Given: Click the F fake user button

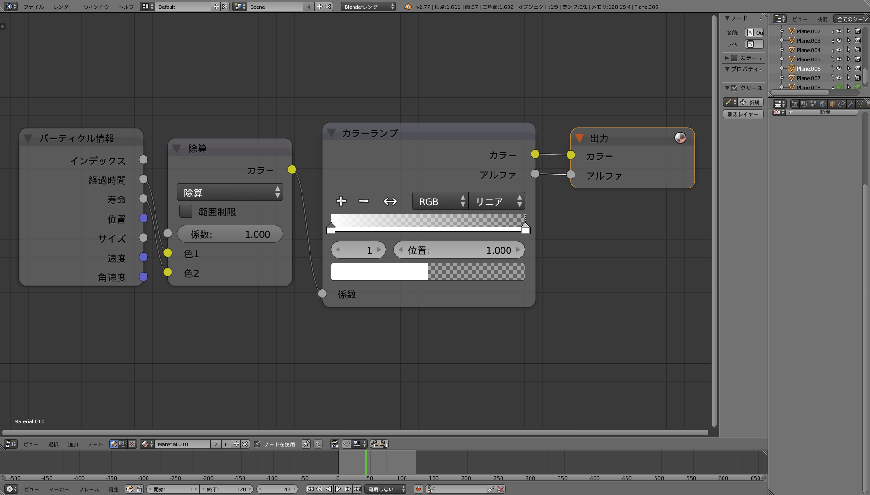Looking at the screenshot, I should tap(226, 444).
